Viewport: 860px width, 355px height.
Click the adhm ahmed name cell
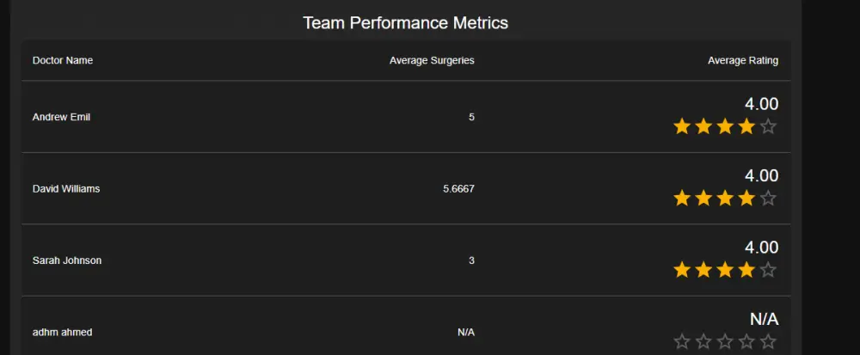[62, 332]
